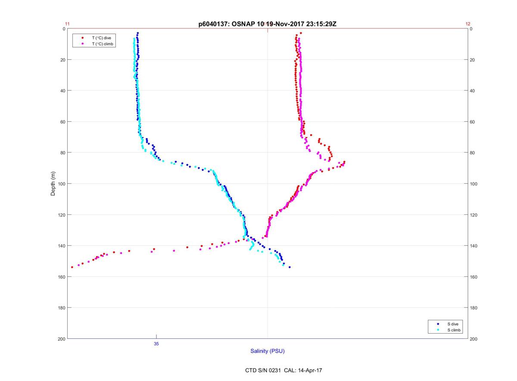
Task: Click the '80' depth tick on right axis
Action: 473,153
